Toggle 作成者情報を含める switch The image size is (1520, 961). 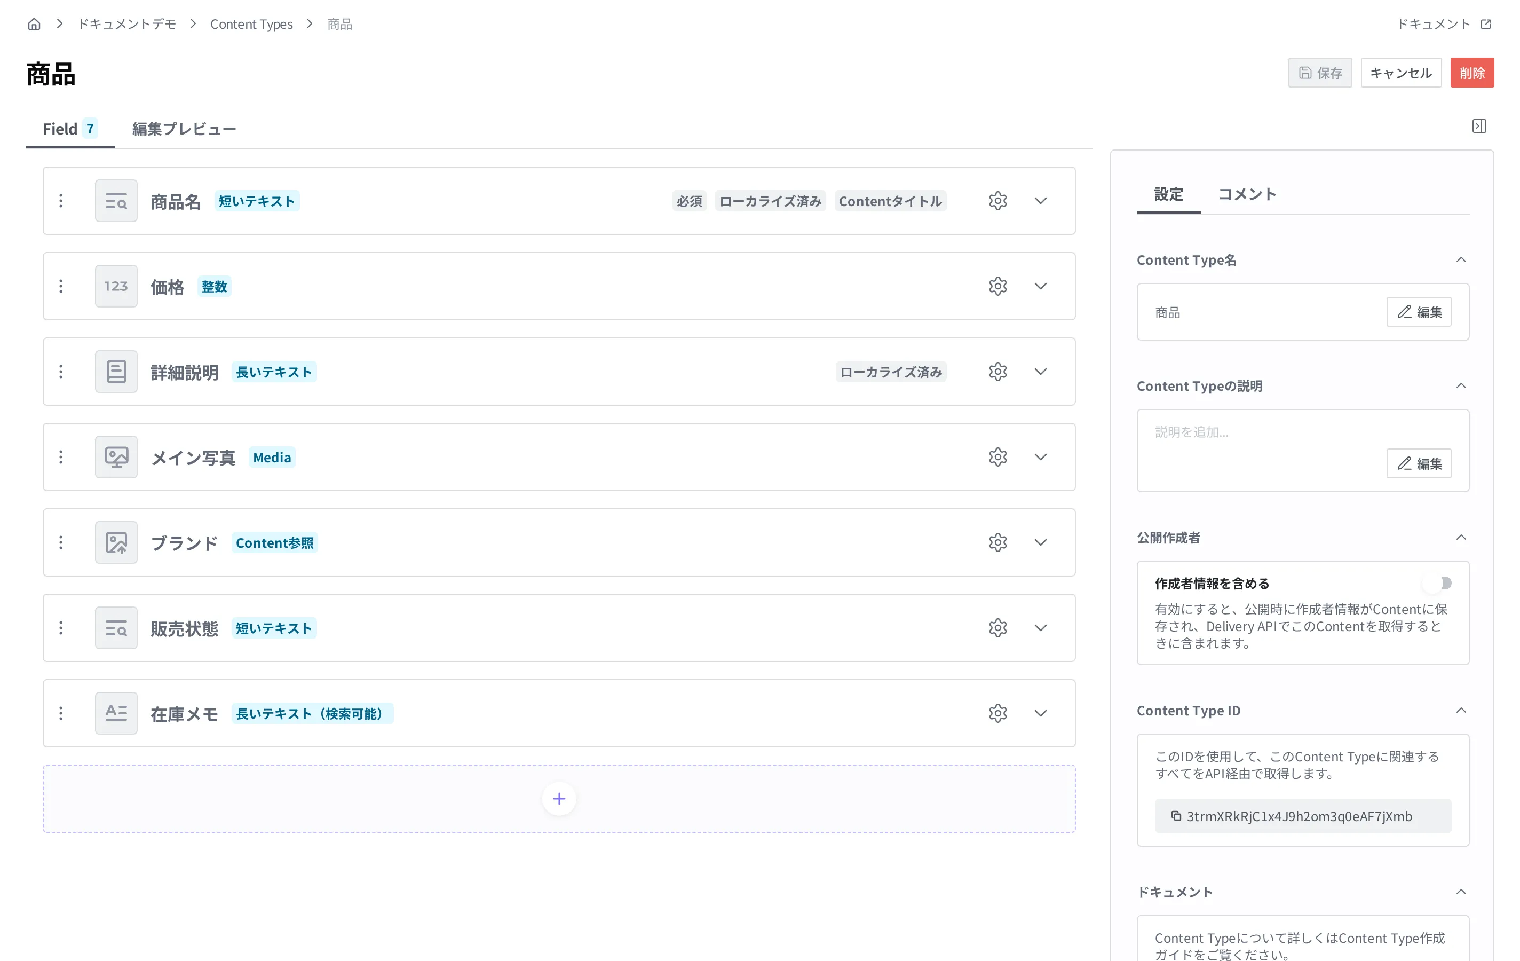tap(1437, 583)
